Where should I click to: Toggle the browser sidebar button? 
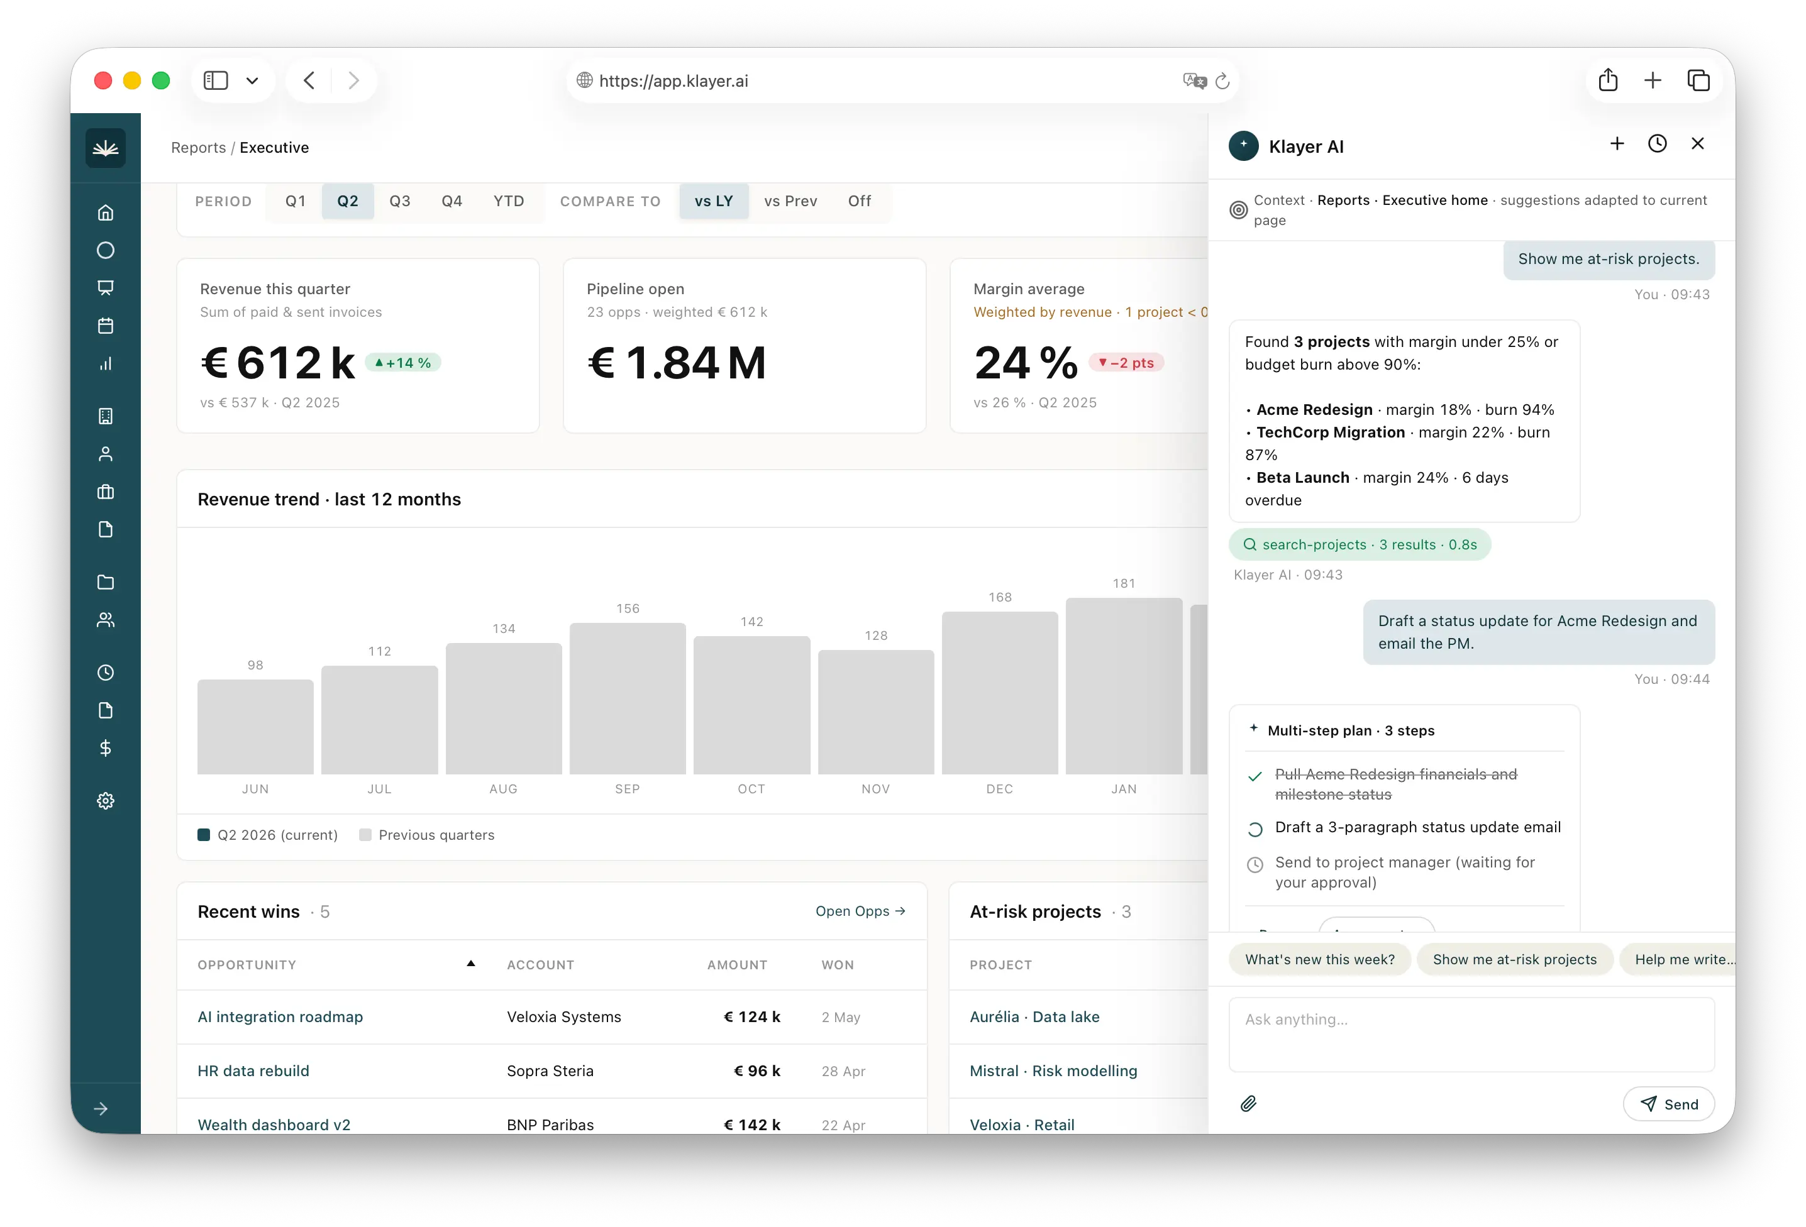215,80
